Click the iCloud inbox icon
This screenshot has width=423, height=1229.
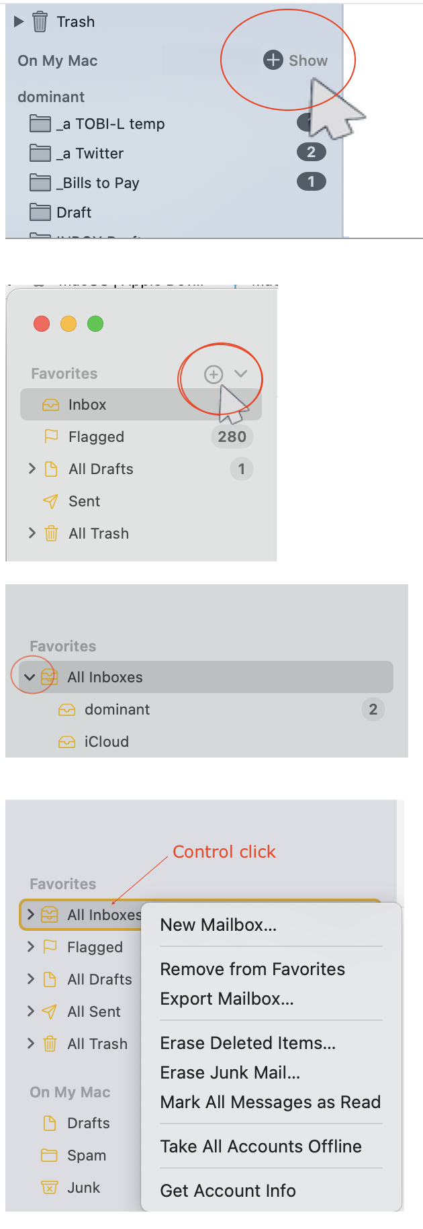(66, 741)
